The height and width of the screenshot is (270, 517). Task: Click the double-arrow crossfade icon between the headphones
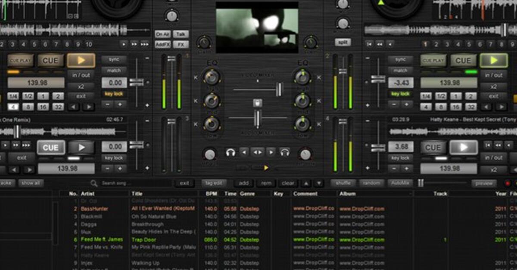pos(258,152)
